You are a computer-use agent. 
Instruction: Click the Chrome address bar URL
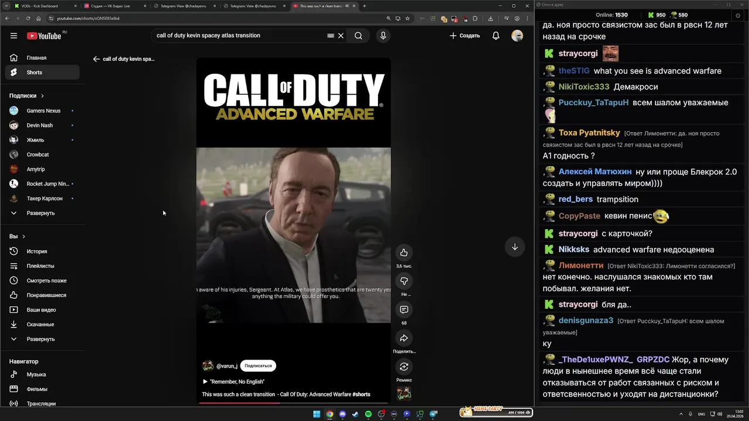(88, 19)
